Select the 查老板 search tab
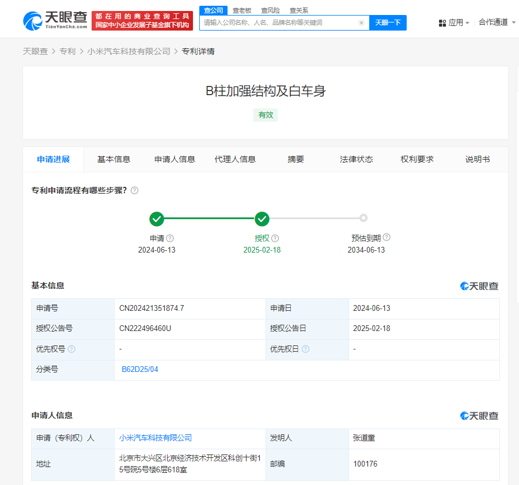This screenshot has width=519, height=485. pos(242,10)
